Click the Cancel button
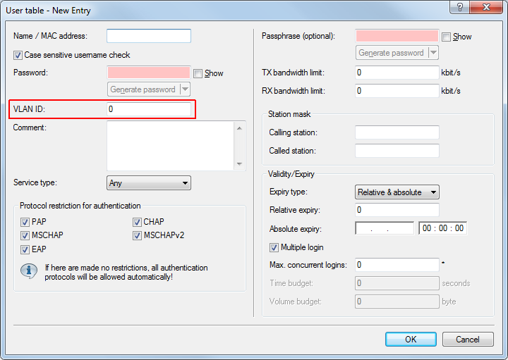Screen dimensions: 508x360 [x=467, y=339]
